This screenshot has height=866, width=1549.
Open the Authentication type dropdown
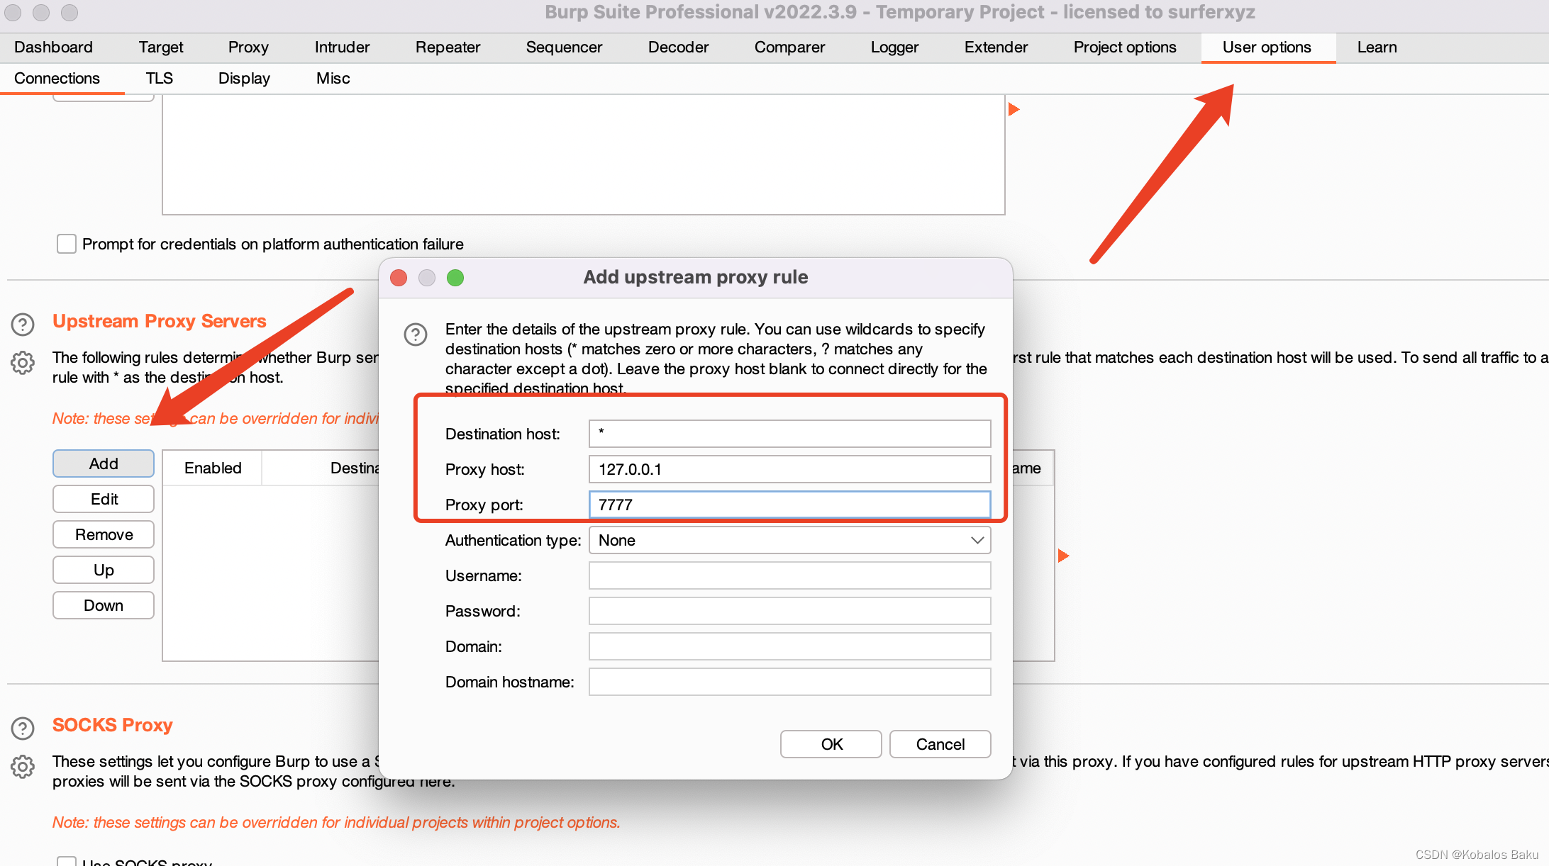pyautogui.click(x=789, y=540)
